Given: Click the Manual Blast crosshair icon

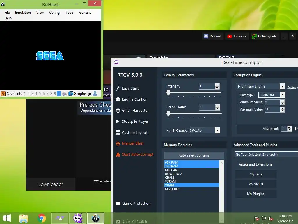Looking at the screenshot, I should click(x=118, y=143).
